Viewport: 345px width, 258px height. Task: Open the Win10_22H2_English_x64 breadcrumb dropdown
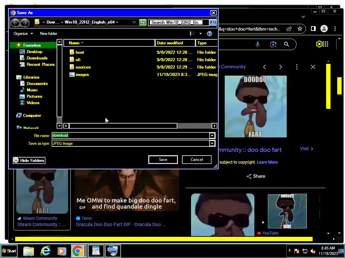[x=117, y=23]
